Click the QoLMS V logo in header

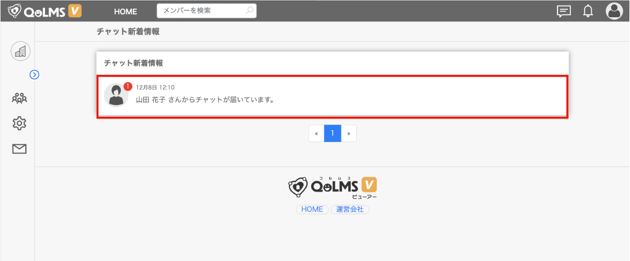pyautogui.click(x=44, y=11)
